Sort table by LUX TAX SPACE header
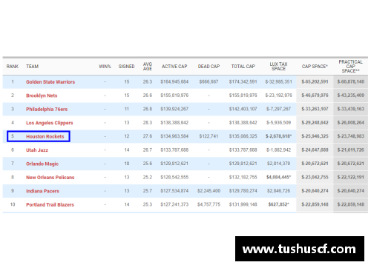The height and width of the screenshot is (268, 371). [x=278, y=67]
